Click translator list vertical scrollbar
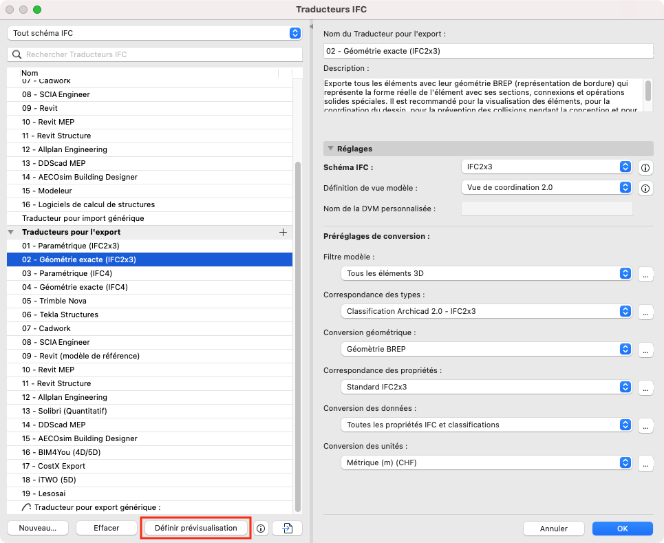Viewport: 664px width, 543px height. 298,337
